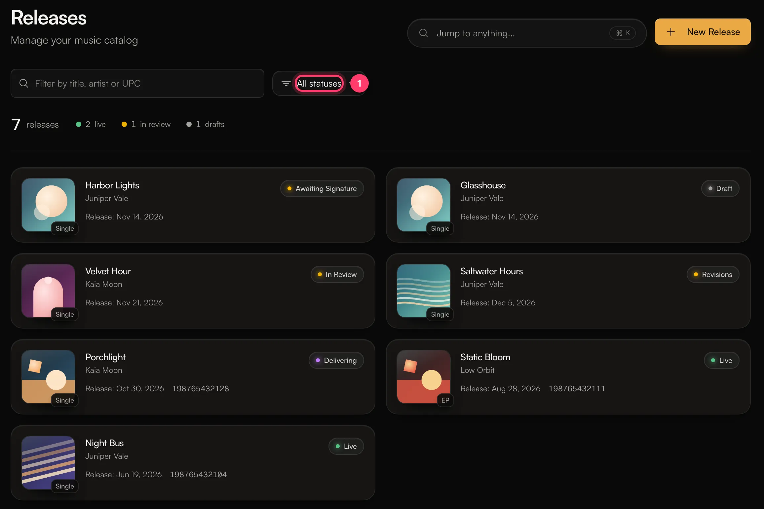The width and height of the screenshot is (764, 509).
Task: Open the Glasshouse cover thumbnail
Action: coord(424,205)
